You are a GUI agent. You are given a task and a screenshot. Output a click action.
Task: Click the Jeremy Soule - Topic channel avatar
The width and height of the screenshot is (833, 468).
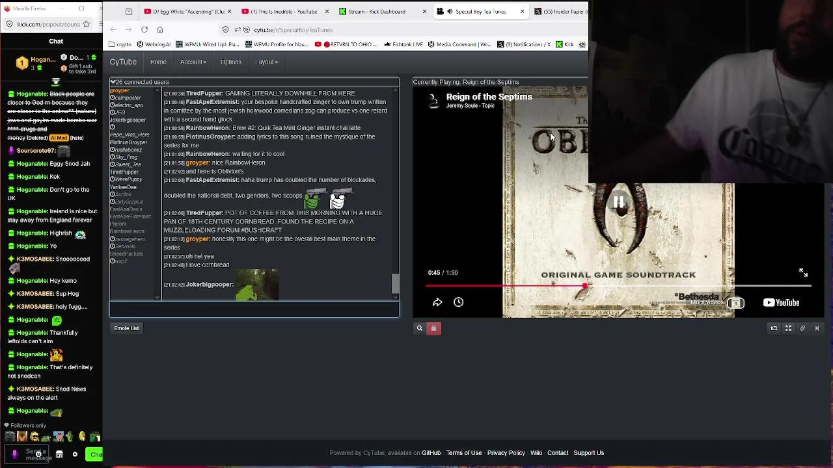click(434, 100)
